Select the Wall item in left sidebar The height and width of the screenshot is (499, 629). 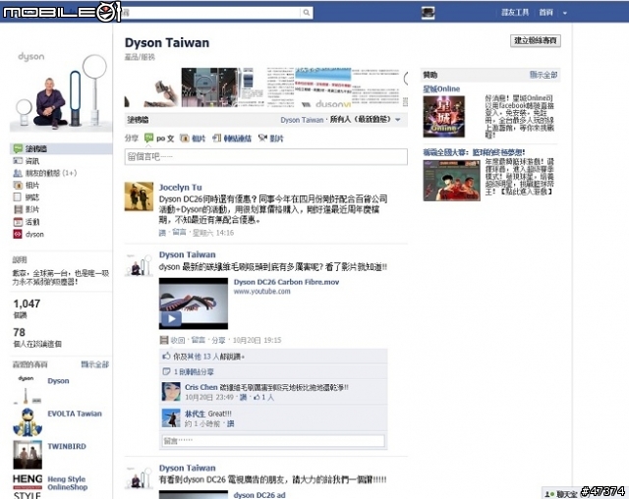click(x=61, y=148)
